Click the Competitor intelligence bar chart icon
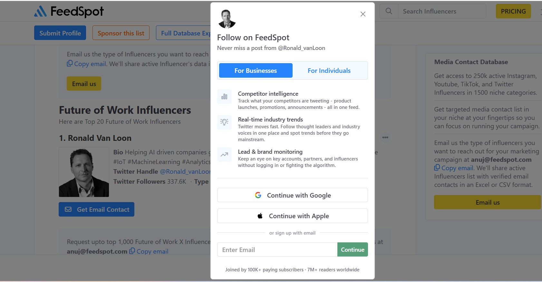The height and width of the screenshot is (282, 542). pyautogui.click(x=224, y=96)
